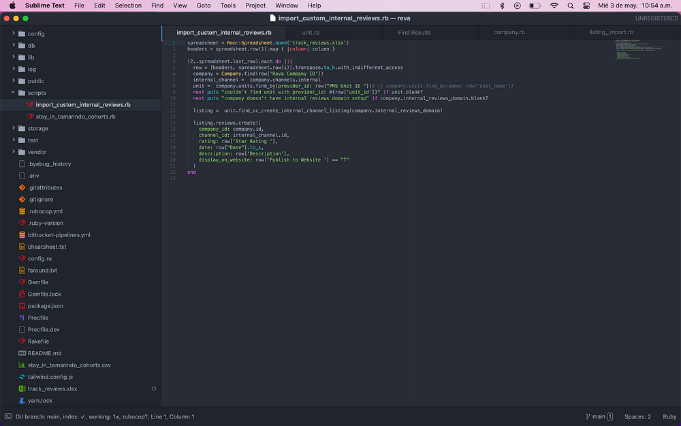
Task: Open README.md in the sidebar
Action: point(44,353)
